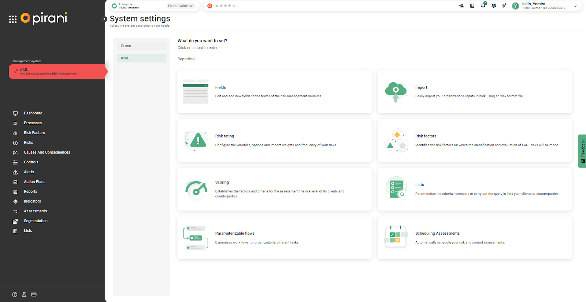Open the Parameterizable flows card

[x=274, y=238]
